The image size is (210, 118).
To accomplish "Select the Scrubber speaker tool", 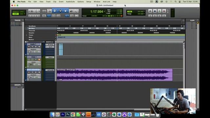I will (71, 11).
